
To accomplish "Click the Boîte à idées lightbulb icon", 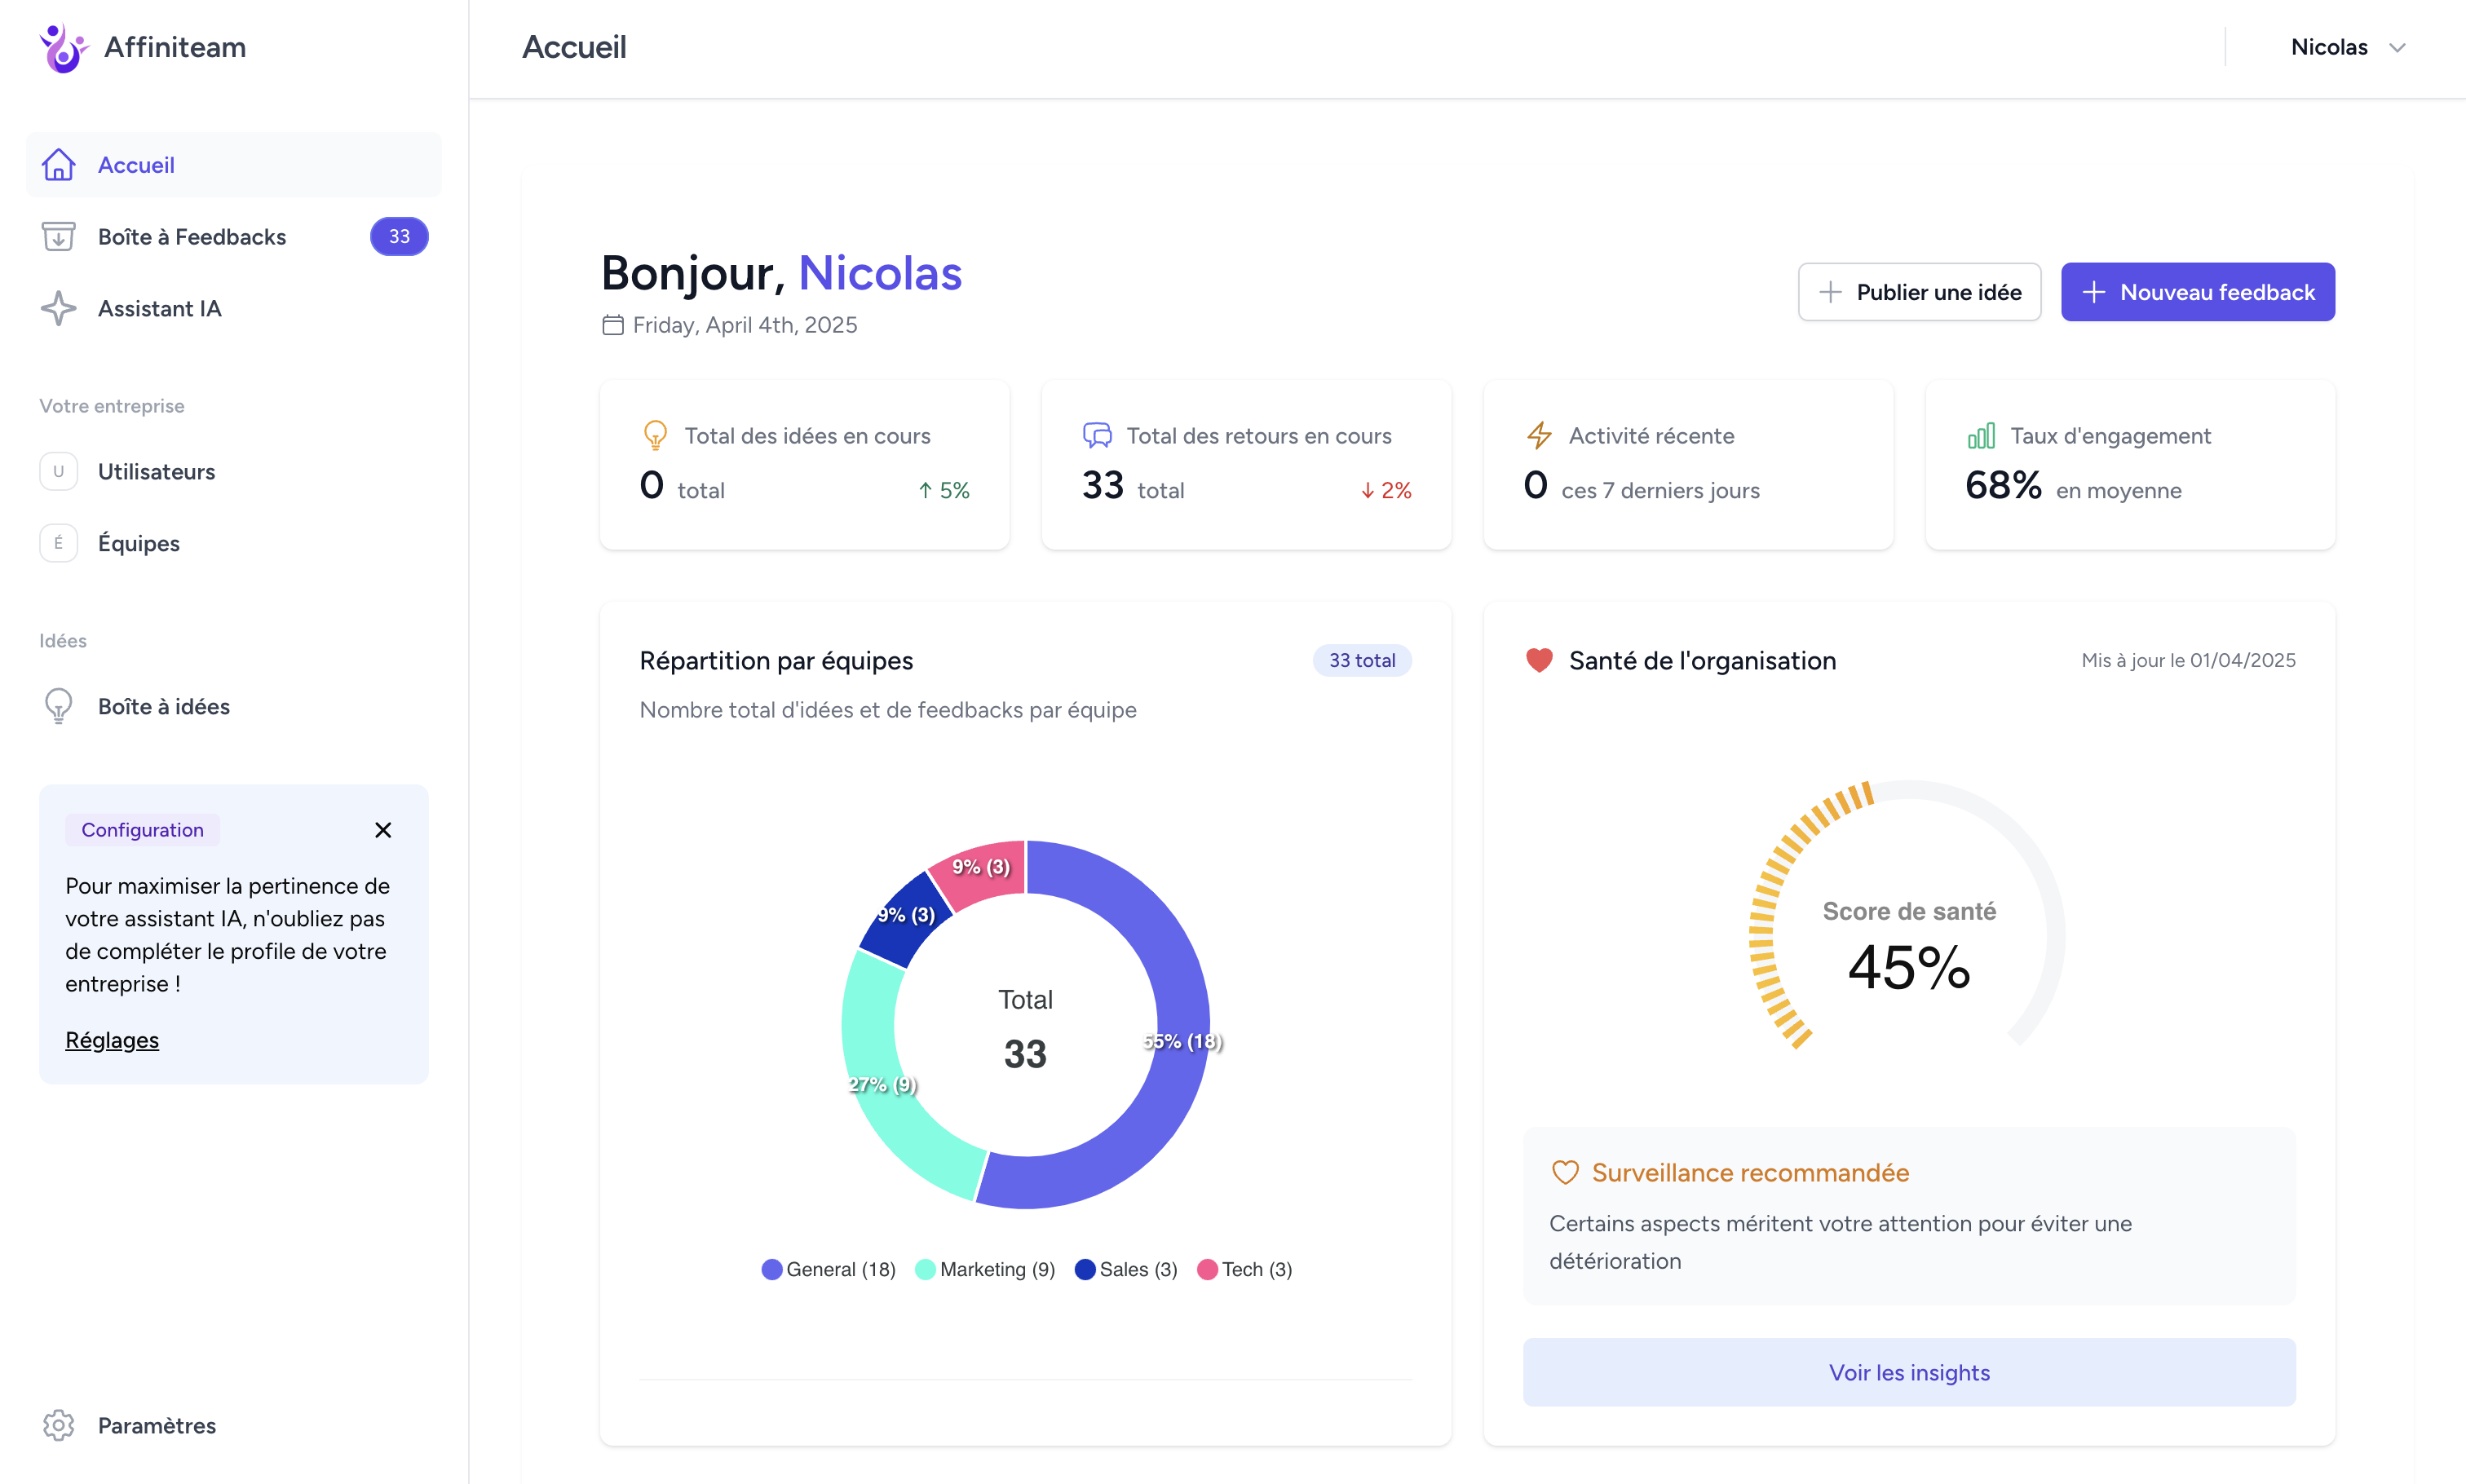I will coord(59,706).
